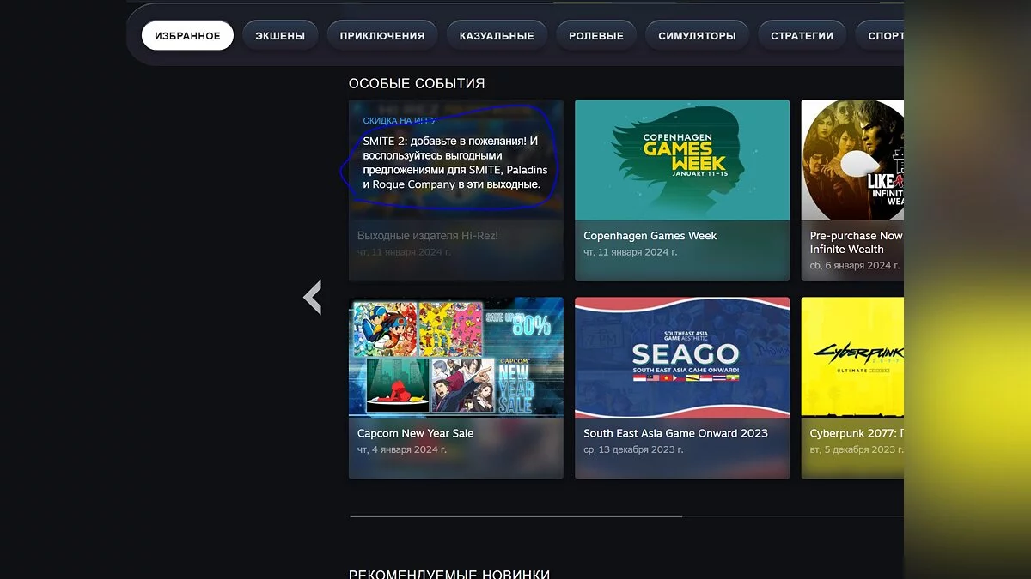Switch to the Казуальные tab
The height and width of the screenshot is (579, 1031).
(x=497, y=36)
